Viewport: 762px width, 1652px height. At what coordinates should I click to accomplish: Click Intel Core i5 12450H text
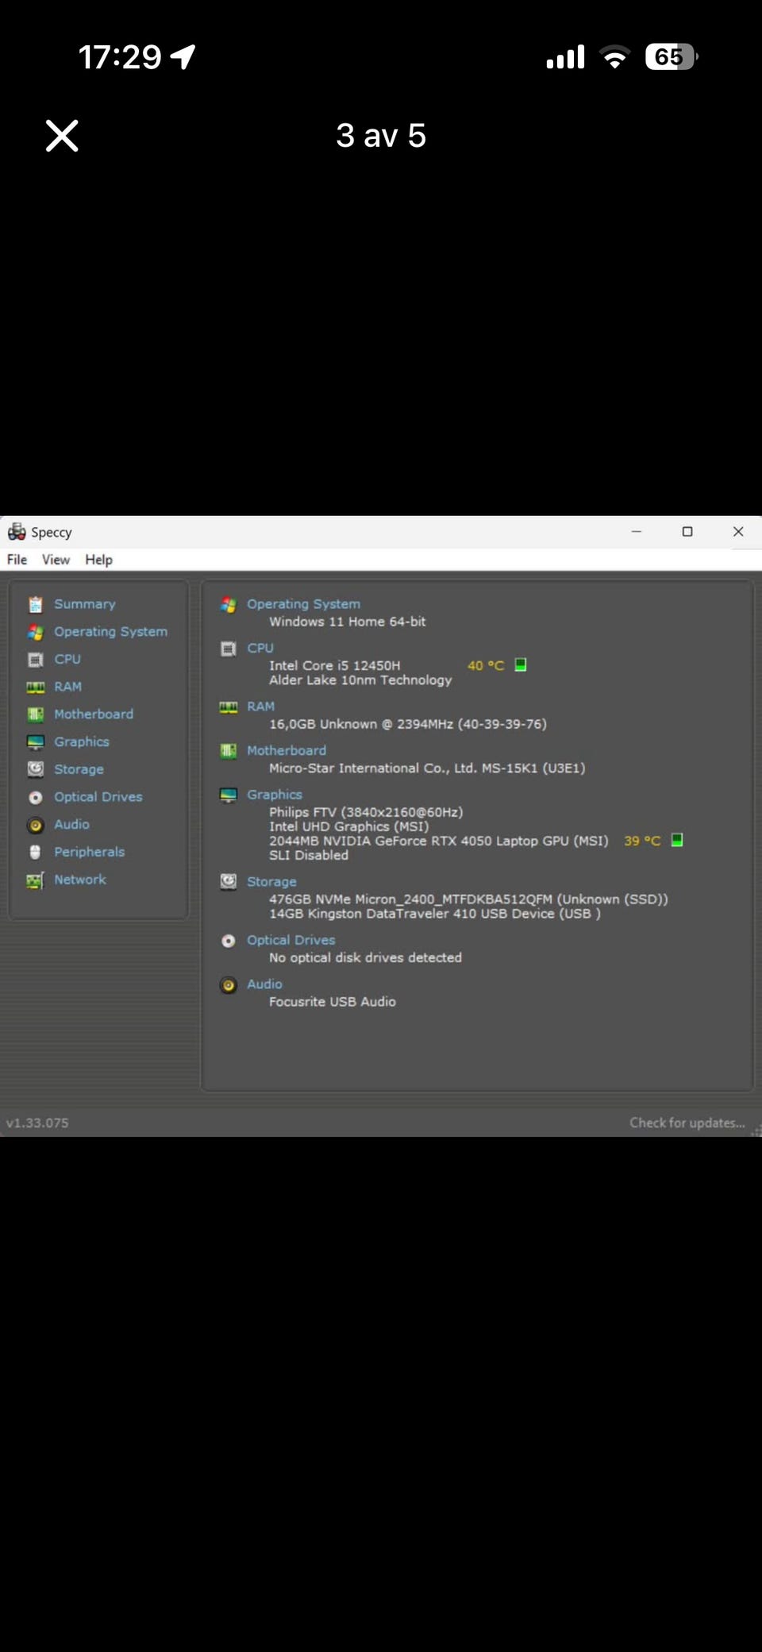[x=334, y=665]
